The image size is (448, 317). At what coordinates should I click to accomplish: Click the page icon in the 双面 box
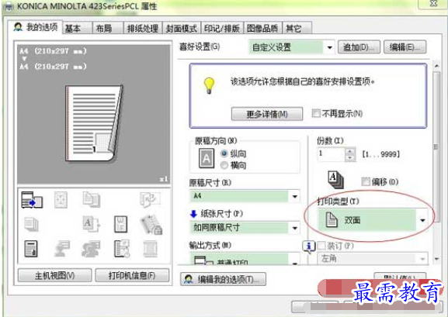pyautogui.click(x=332, y=220)
